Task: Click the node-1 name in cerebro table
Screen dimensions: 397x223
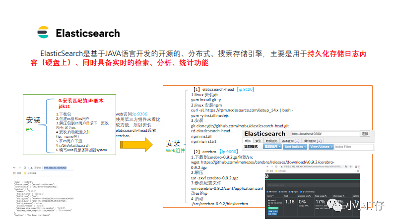Action: [273, 200]
